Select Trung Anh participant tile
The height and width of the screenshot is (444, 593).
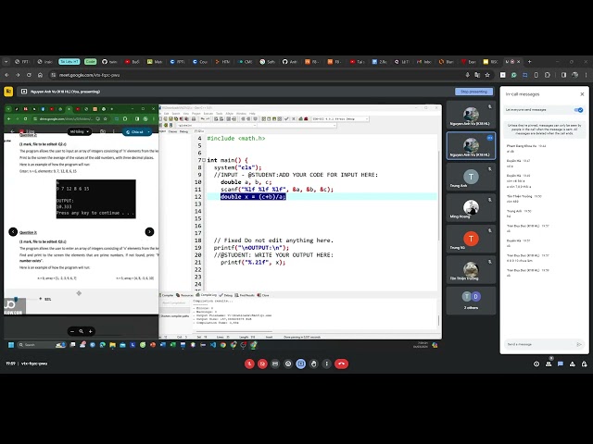point(471,177)
